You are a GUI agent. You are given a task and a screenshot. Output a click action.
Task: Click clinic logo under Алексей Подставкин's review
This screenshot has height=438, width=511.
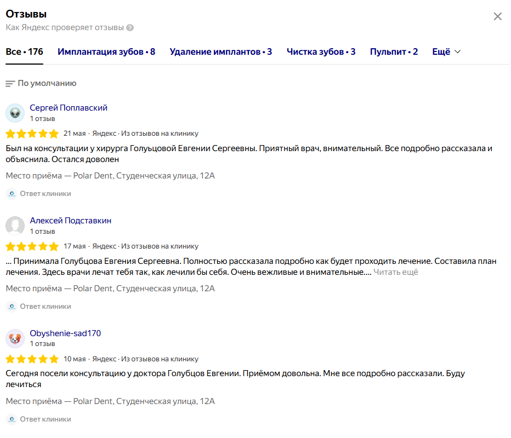pyautogui.click(x=12, y=307)
